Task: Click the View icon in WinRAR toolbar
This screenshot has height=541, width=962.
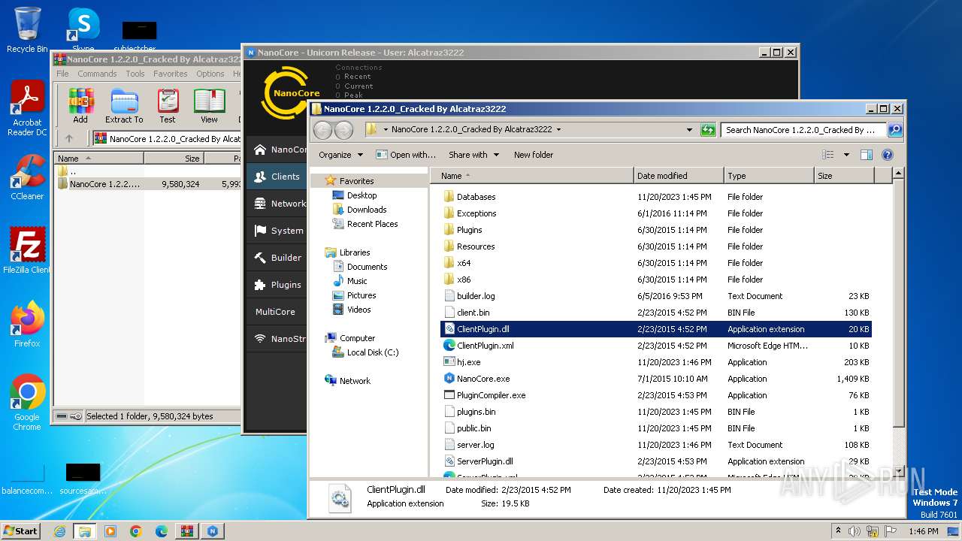Action: [209, 105]
